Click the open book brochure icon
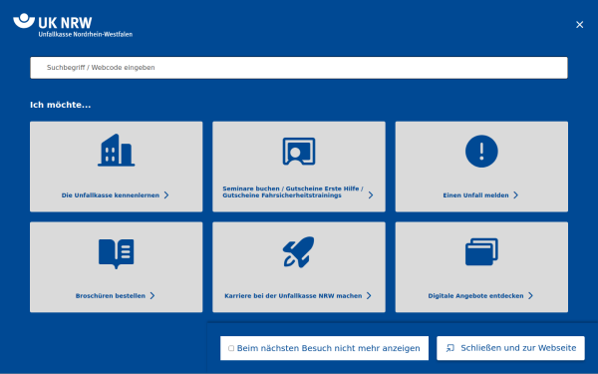This screenshot has height=374, width=598. [116, 253]
